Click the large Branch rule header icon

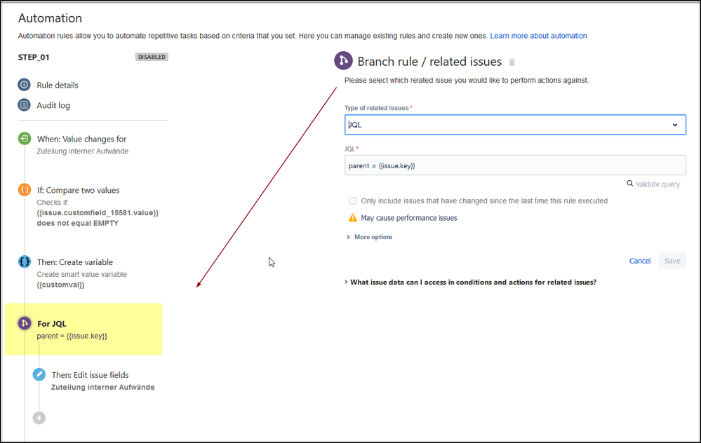(x=343, y=61)
